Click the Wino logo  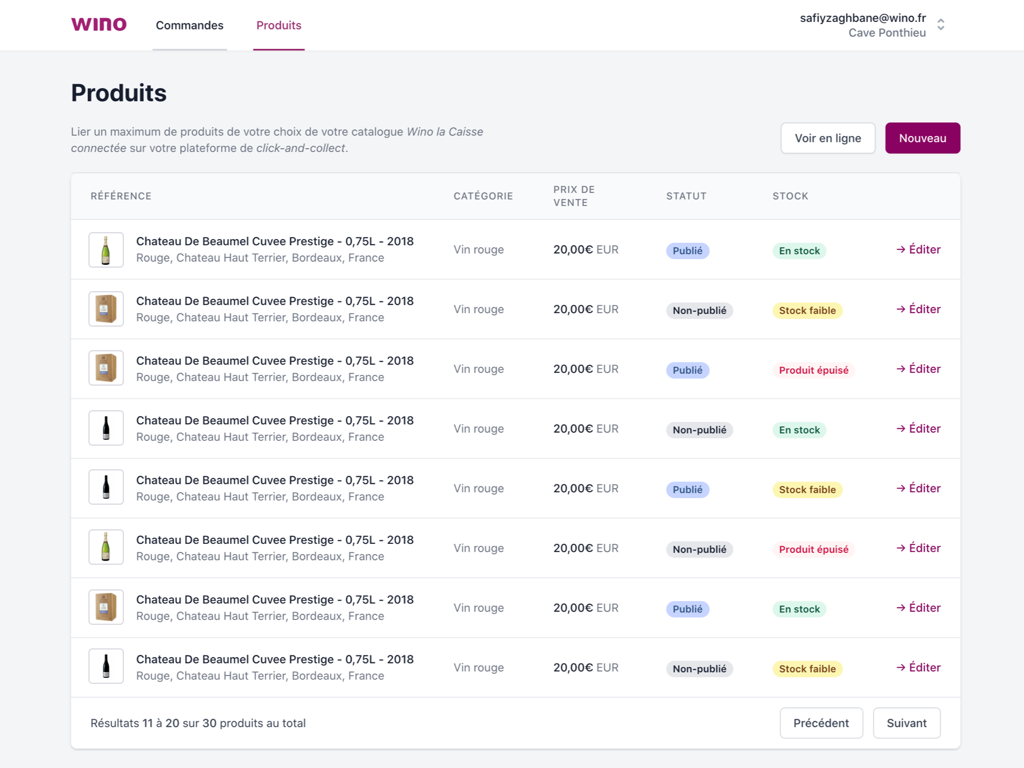[x=99, y=25]
